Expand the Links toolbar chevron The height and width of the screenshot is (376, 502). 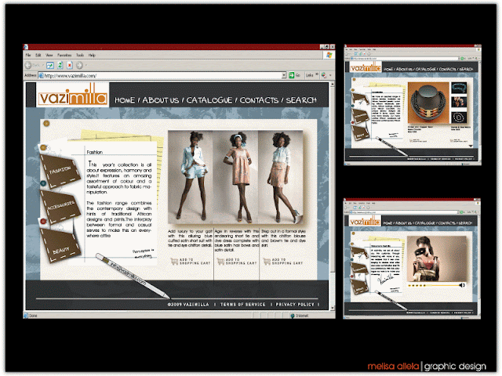tap(317, 75)
